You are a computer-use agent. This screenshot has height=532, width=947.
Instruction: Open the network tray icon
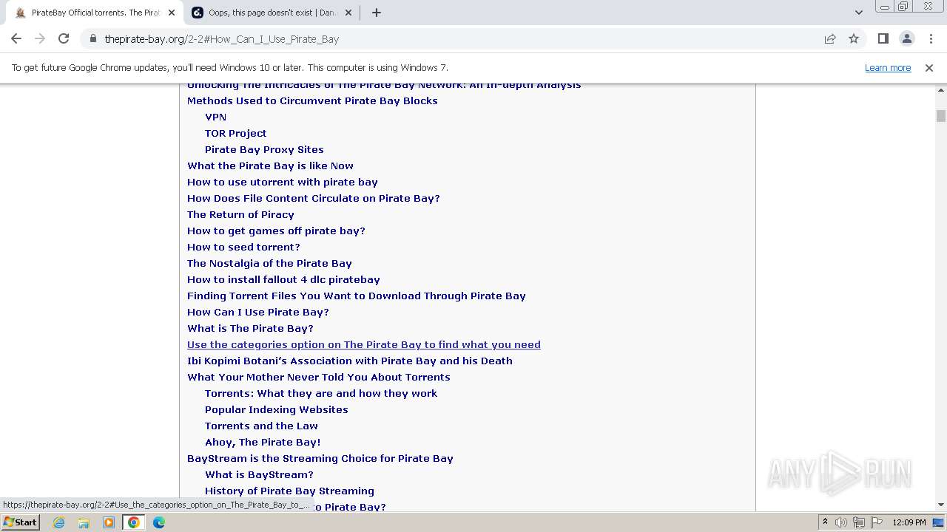coord(859,522)
